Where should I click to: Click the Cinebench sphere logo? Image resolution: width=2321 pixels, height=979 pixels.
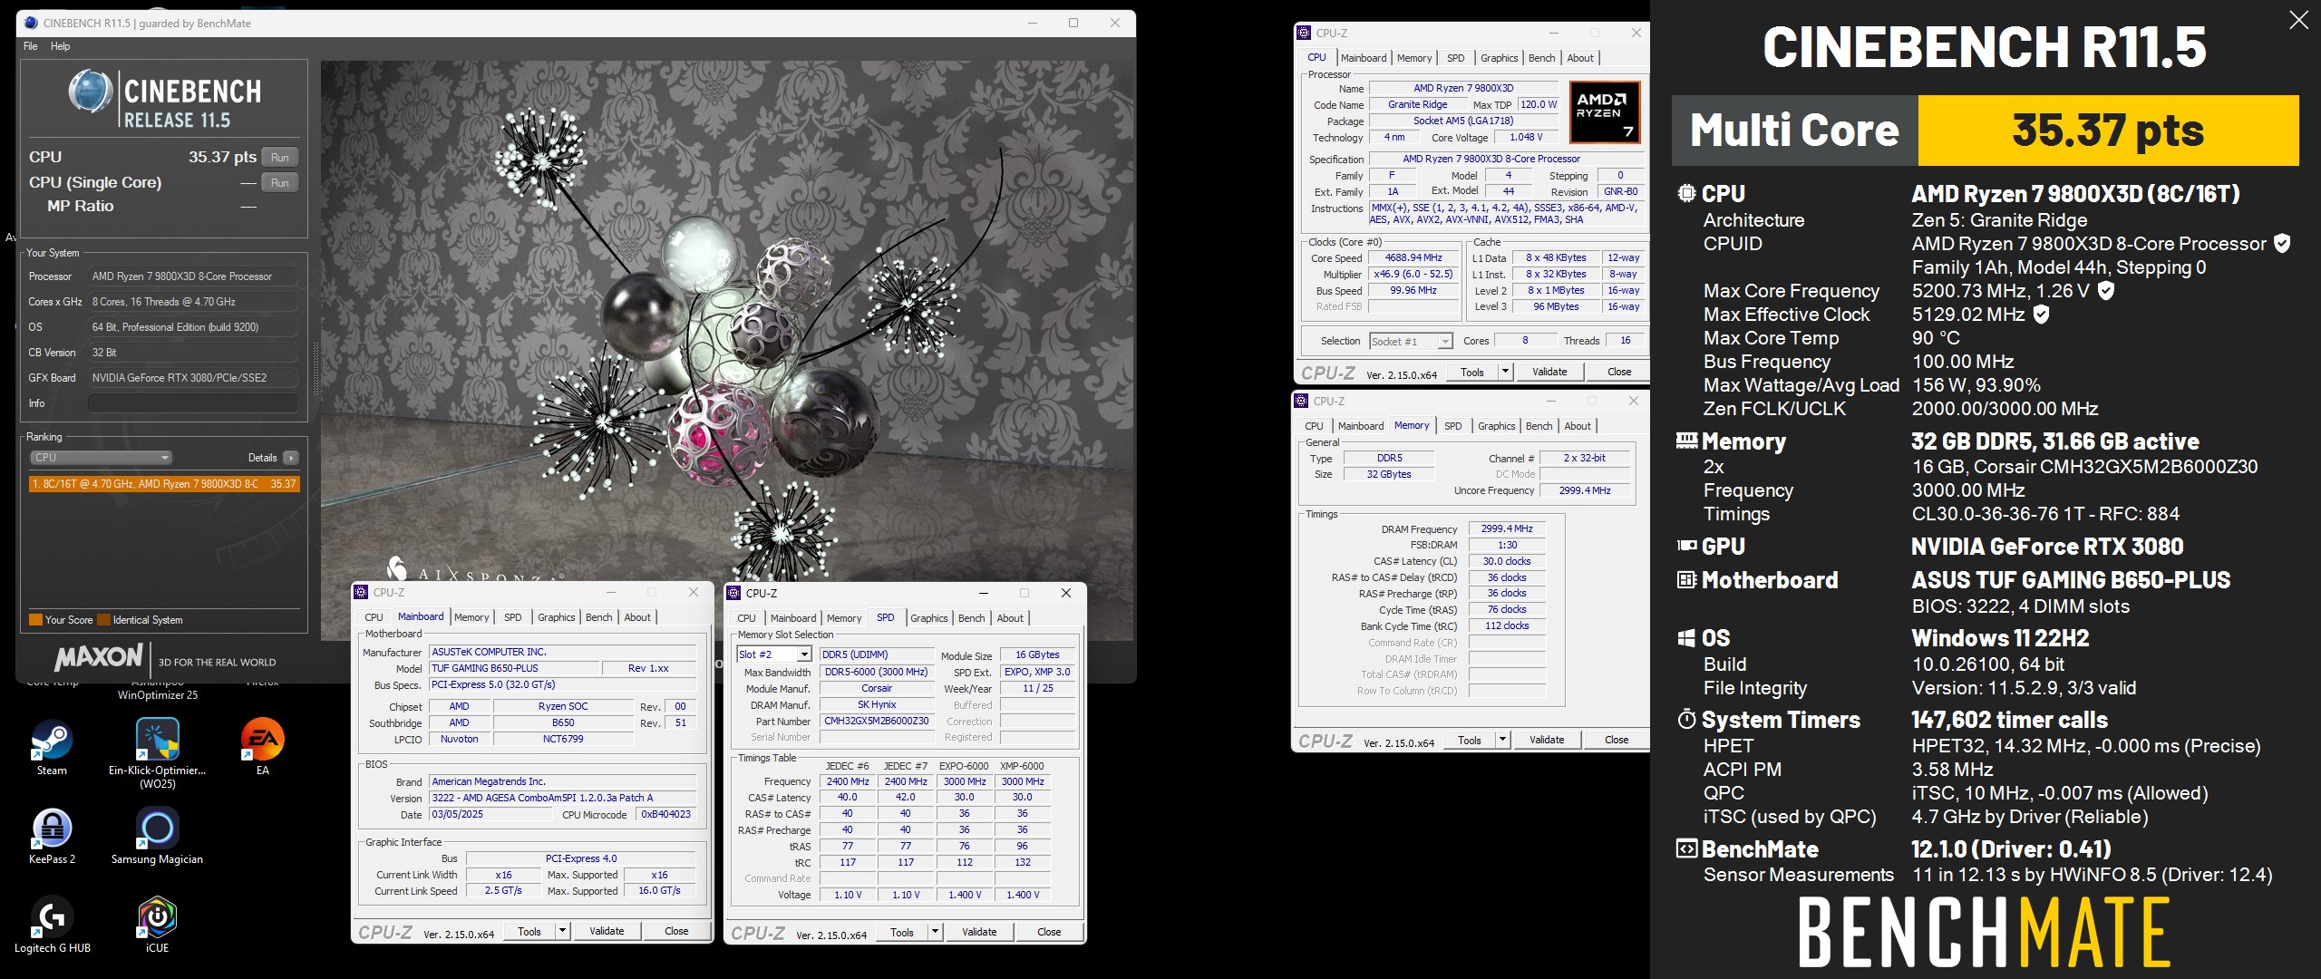click(91, 92)
